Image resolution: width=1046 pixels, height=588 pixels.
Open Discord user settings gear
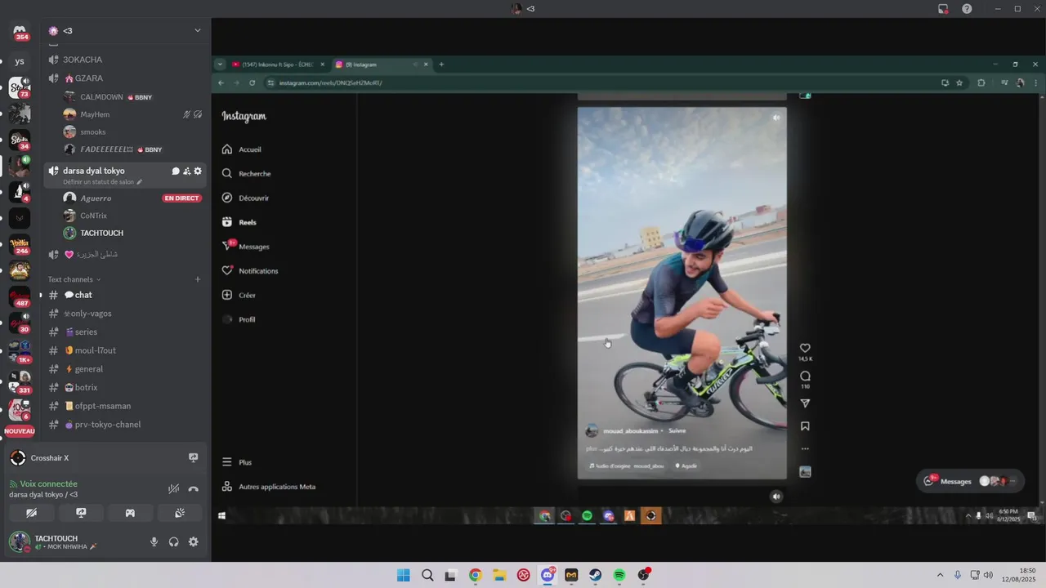click(x=194, y=541)
